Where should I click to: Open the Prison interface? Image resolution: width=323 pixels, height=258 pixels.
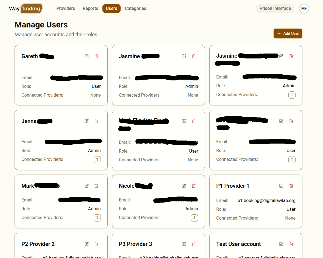pyautogui.click(x=275, y=8)
